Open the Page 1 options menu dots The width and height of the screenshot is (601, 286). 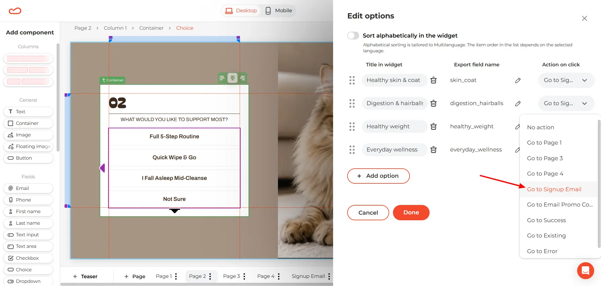176,276
